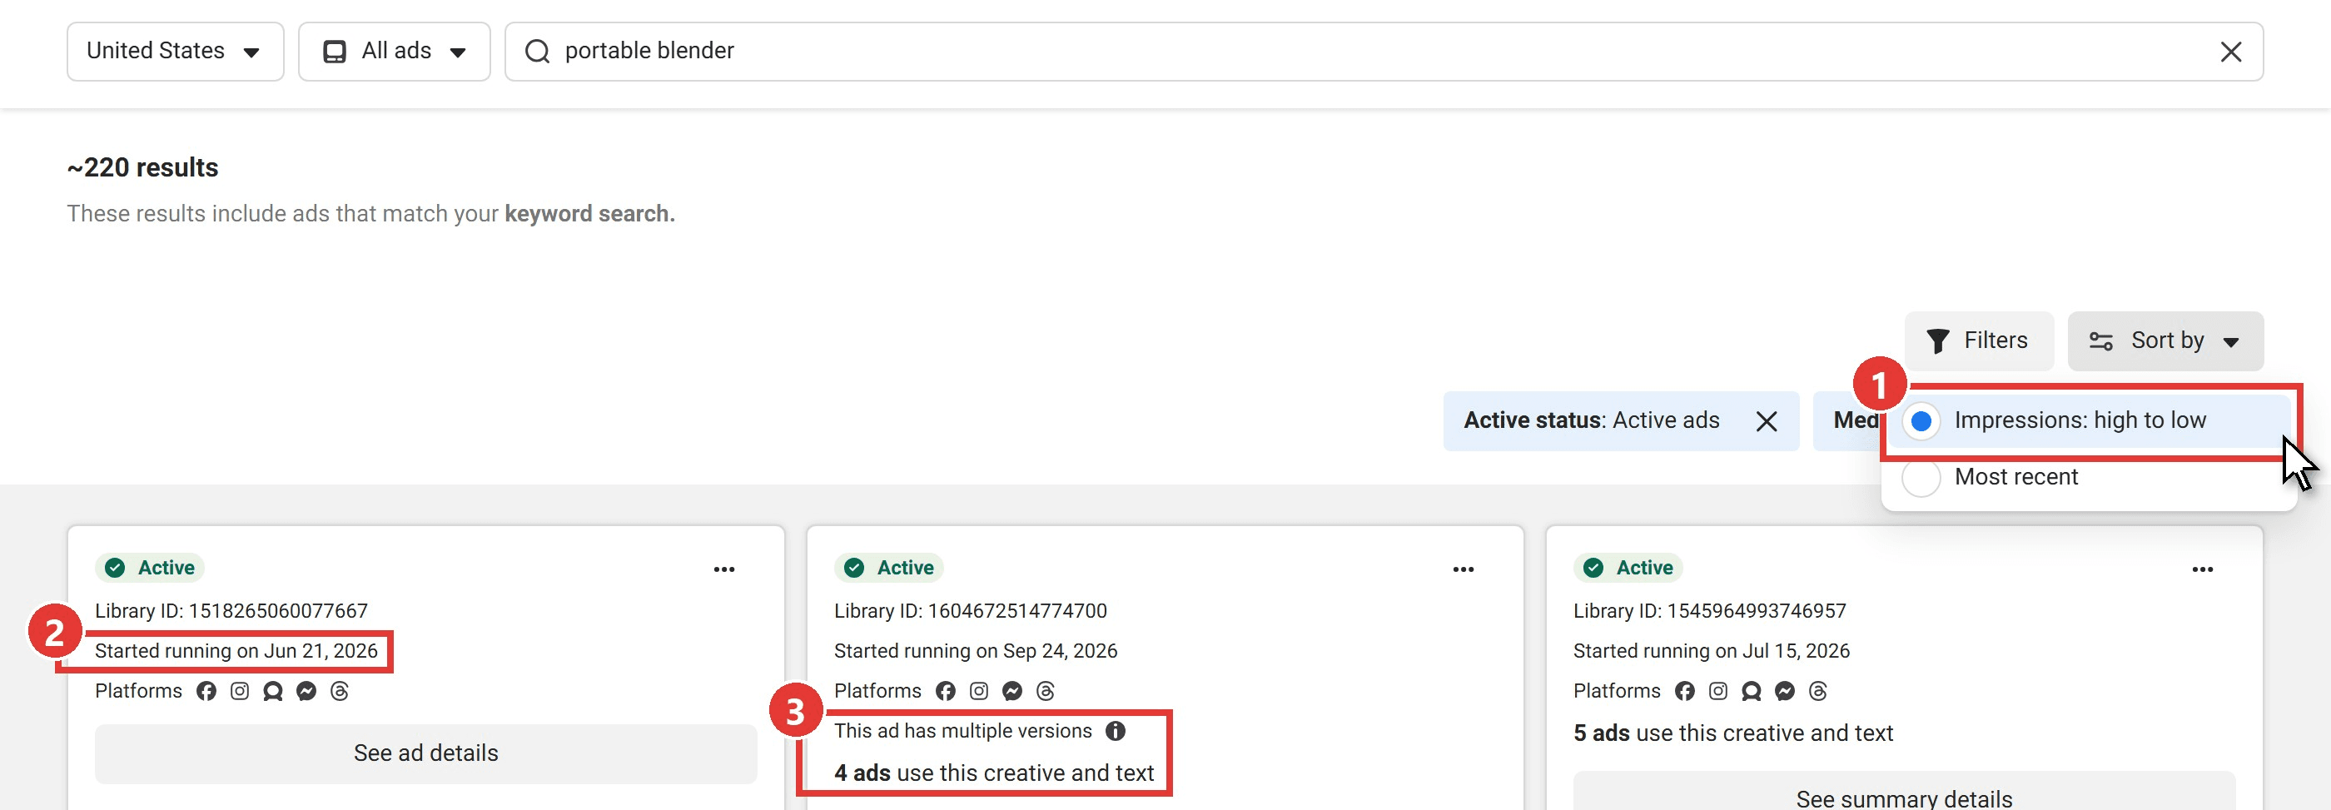Image resolution: width=2331 pixels, height=810 pixels.
Task: Click the Messenger platform icon on the Jul 15 ad
Action: click(x=1784, y=692)
